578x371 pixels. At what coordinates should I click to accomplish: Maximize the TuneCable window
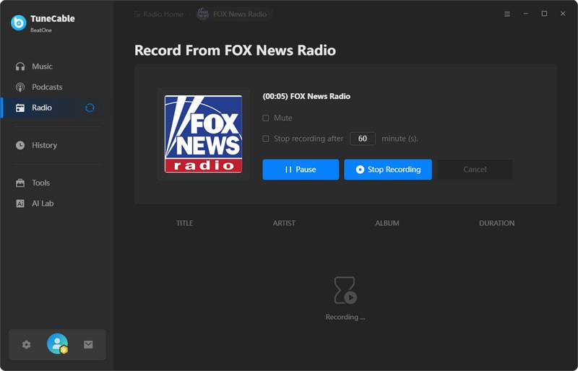[544, 14]
